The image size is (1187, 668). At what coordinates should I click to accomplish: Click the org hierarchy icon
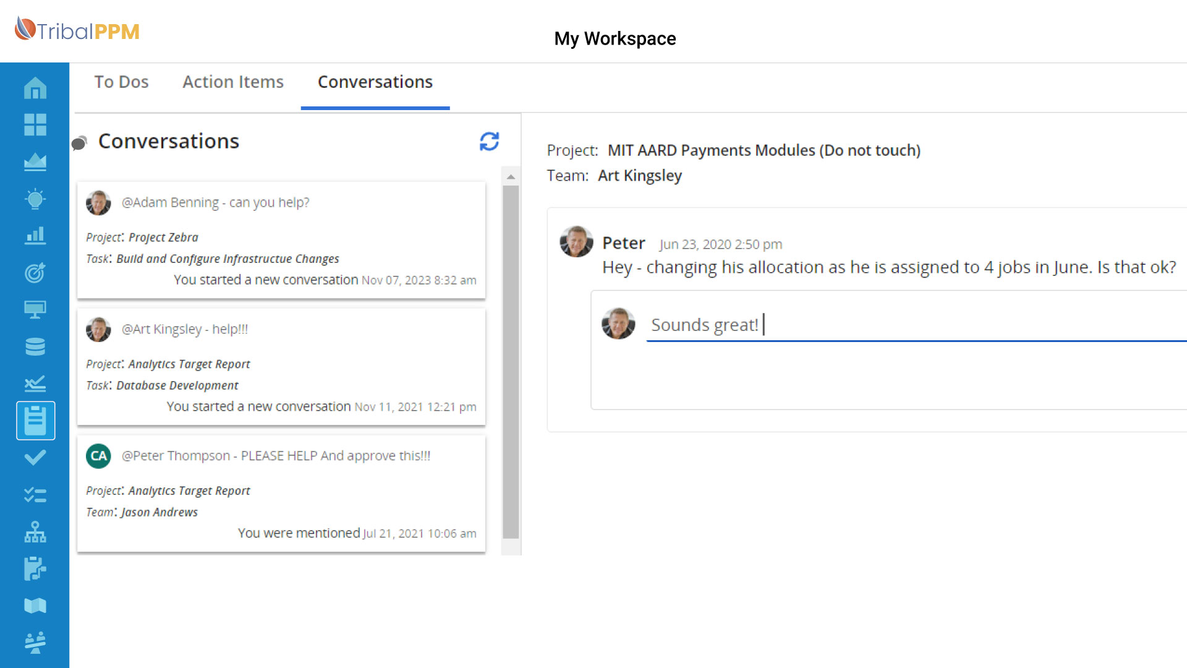pyautogui.click(x=35, y=532)
